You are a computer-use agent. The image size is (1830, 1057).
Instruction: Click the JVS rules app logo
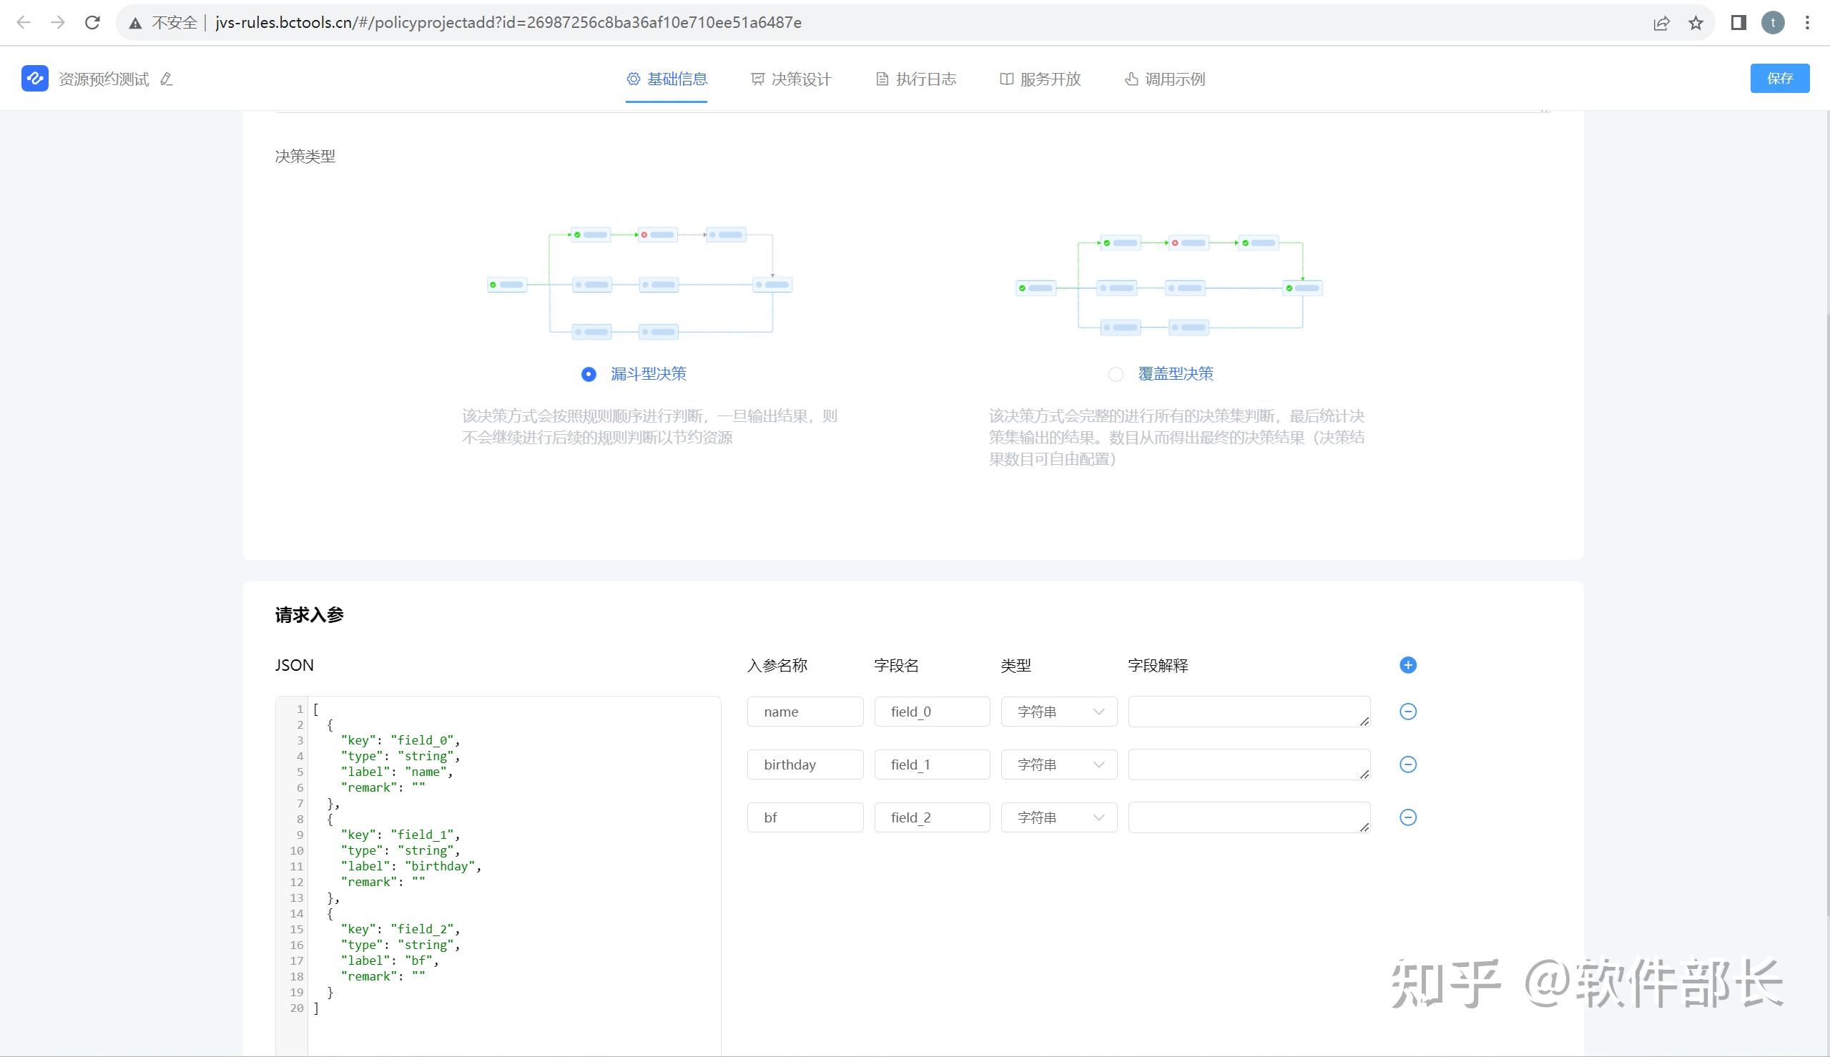pos(35,79)
